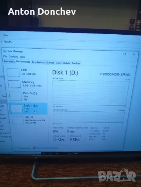Open the Options menu in Task Manager

(13, 56)
